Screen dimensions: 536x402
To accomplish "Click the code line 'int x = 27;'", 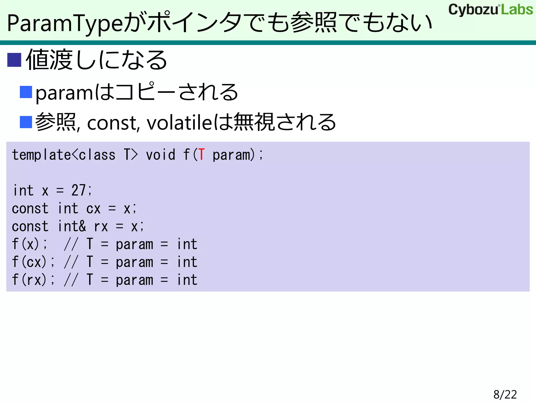I will [52, 190].
